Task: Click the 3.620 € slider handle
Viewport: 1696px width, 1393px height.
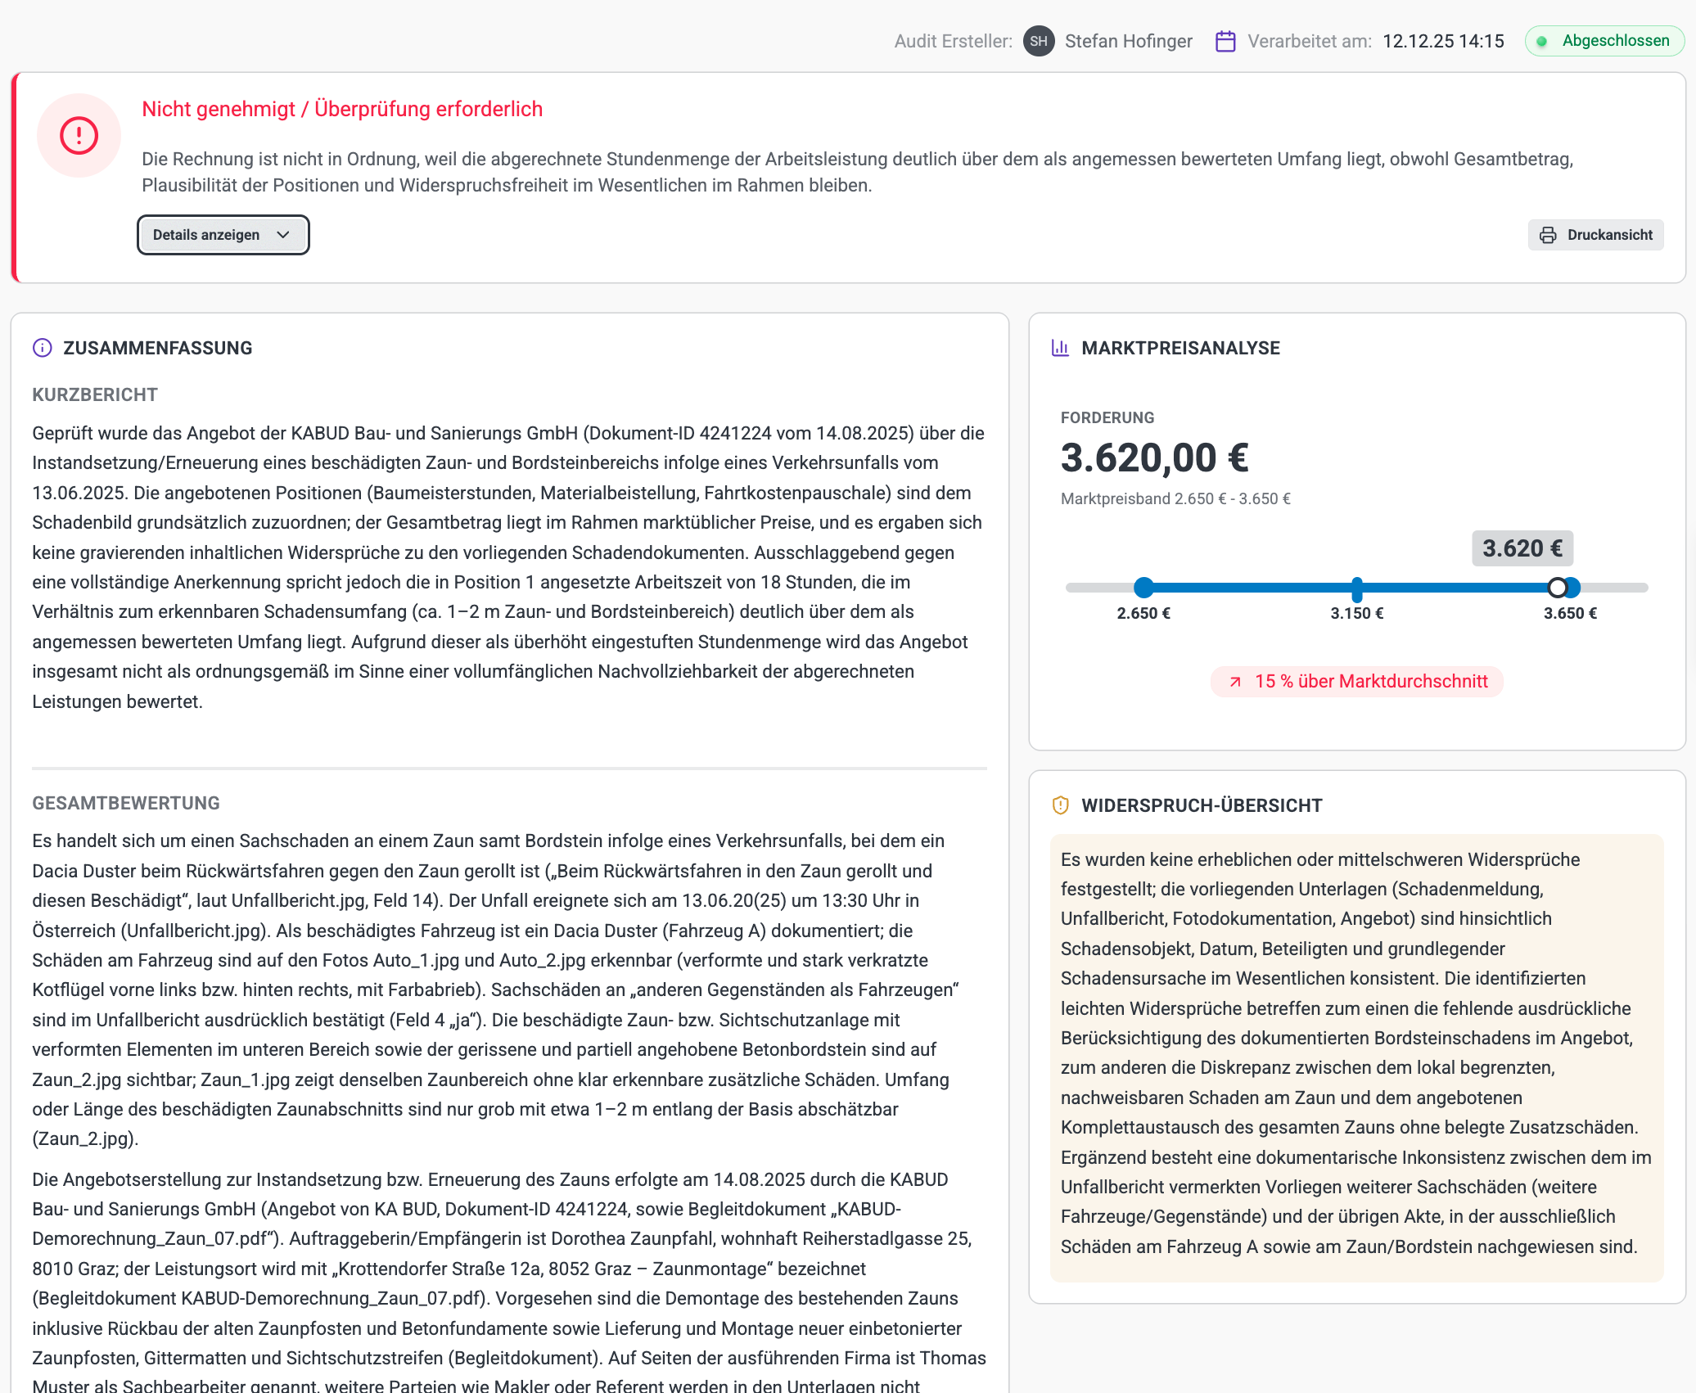Action: pyautogui.click(x=1557, y=587)
